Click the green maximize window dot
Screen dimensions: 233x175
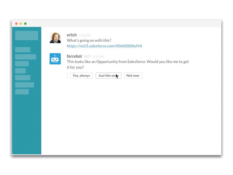tap(25, 24)
